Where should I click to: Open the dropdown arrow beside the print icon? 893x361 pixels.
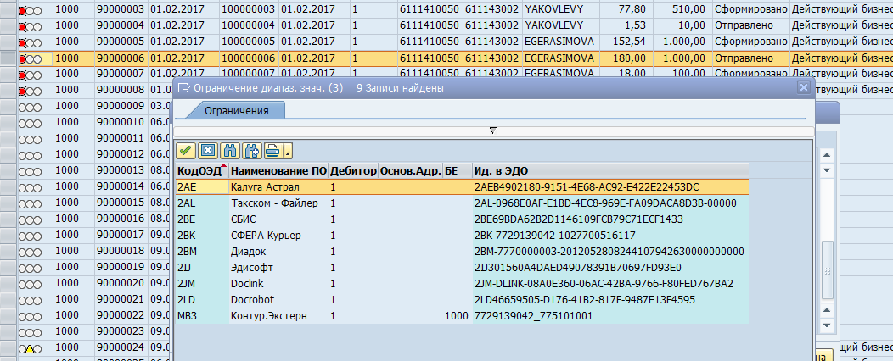[x=289, y=153]
